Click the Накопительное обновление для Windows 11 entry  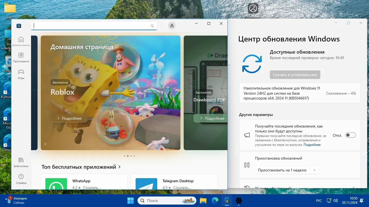300,93
